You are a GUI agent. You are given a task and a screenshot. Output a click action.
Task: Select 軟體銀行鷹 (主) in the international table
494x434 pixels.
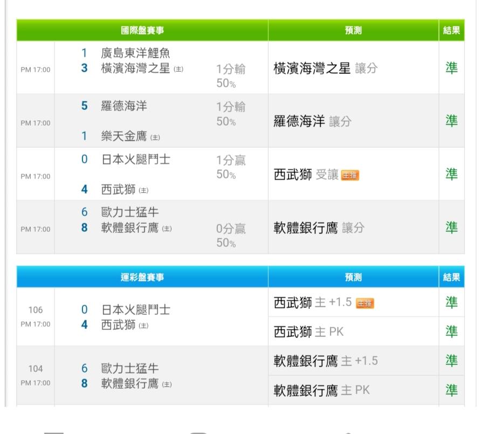pos(136,228)
